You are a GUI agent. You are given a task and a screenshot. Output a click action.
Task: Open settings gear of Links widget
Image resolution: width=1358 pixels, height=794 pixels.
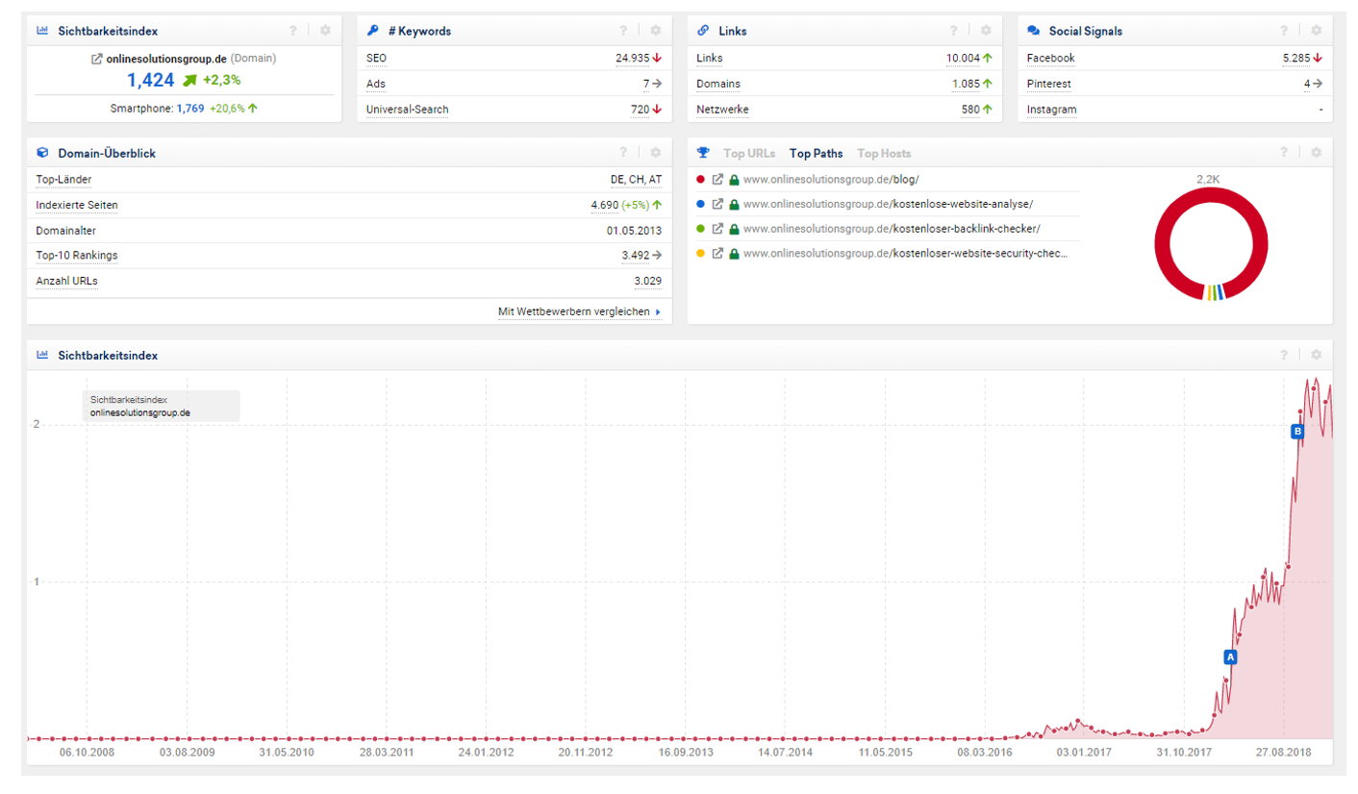986,31
